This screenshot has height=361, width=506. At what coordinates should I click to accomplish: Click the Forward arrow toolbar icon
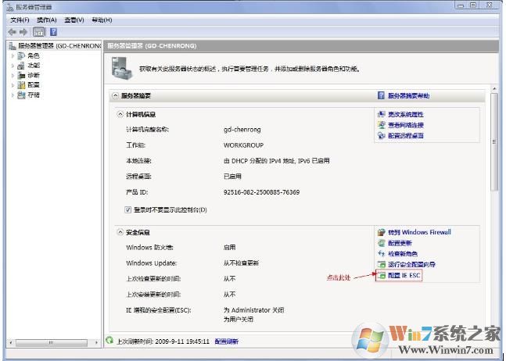tap(23, 32)
